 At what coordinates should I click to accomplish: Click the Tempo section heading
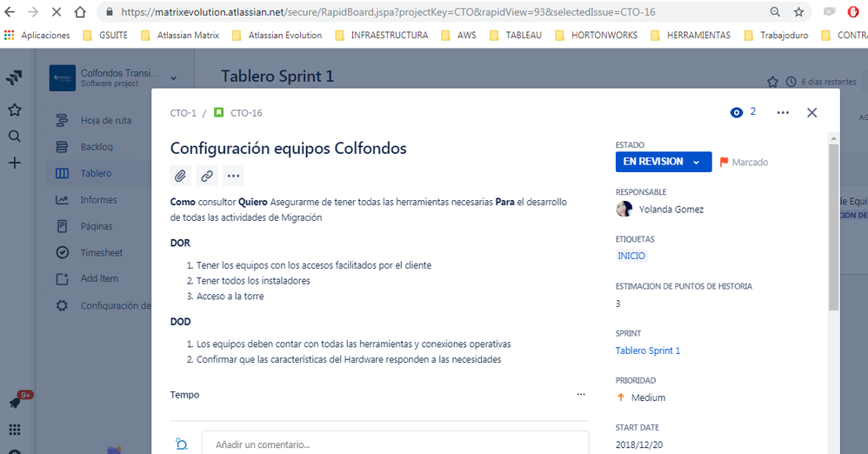184,395
